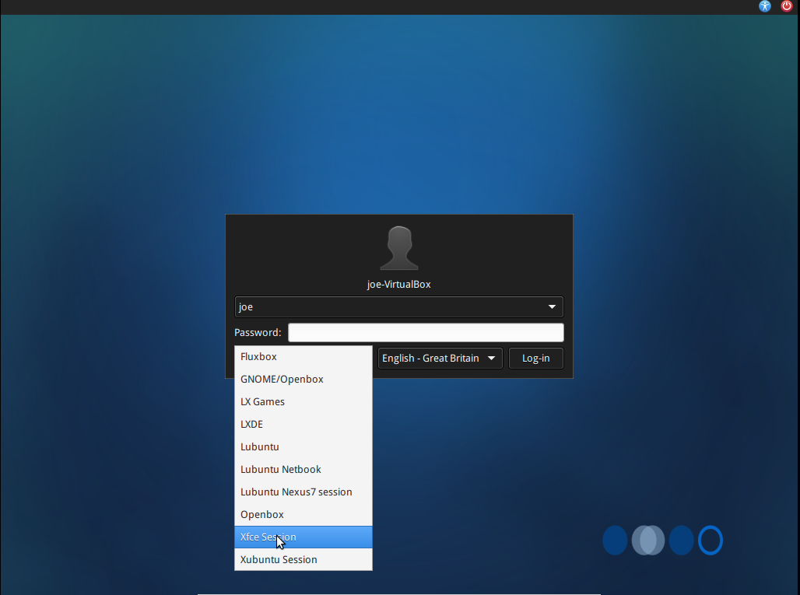Pick the LXDE session
Image resolution: width=800 pixels, height=595 pixels.
click(x=303, y=424)
